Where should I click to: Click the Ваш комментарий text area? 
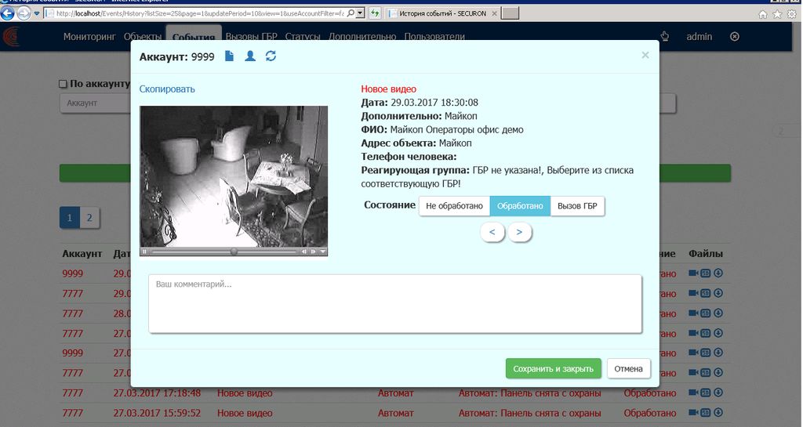pos(395,304)
